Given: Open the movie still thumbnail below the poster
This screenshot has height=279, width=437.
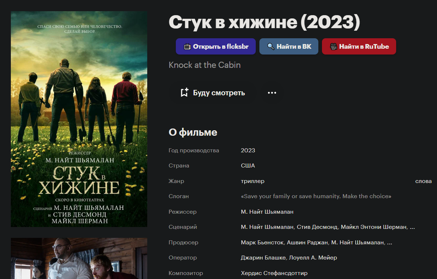Looking at the screenshot, I should [79, 258].
